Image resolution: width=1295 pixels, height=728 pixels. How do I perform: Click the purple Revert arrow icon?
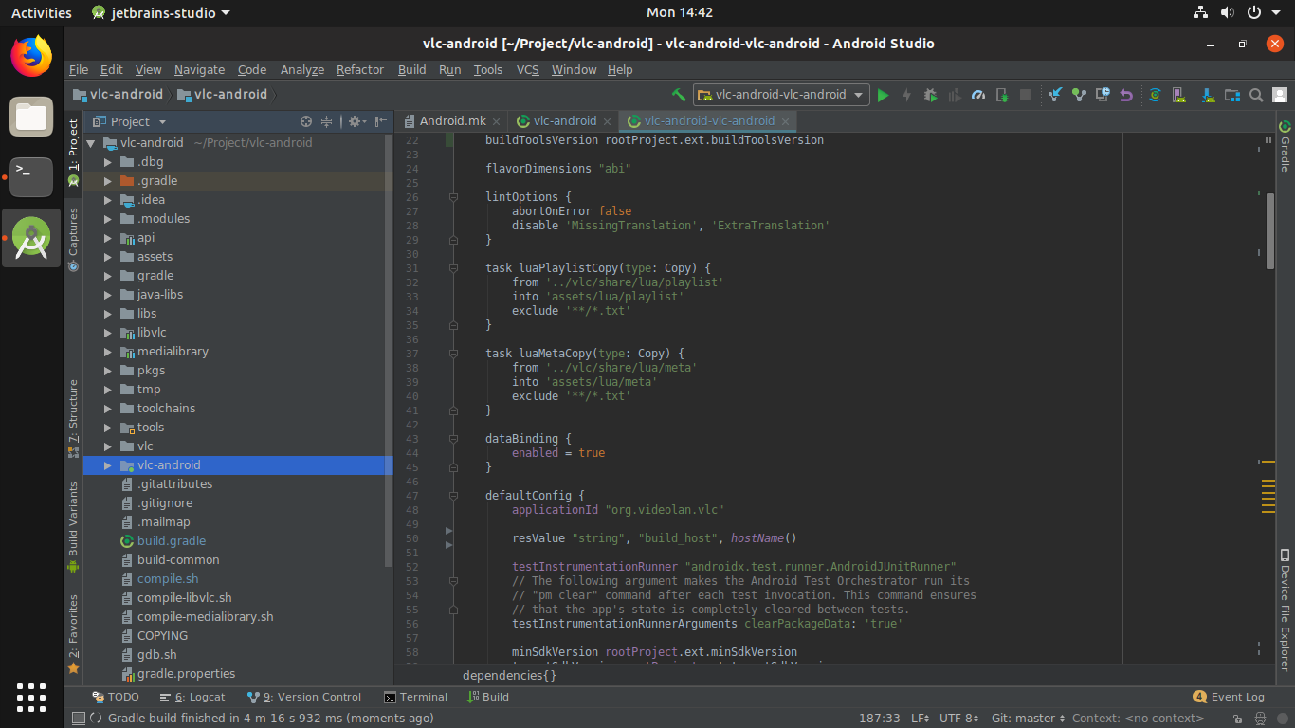point(1126,95)
